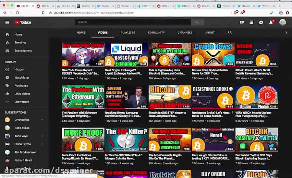Switch to the Stellar Twitter browser tab

point(105,6)
